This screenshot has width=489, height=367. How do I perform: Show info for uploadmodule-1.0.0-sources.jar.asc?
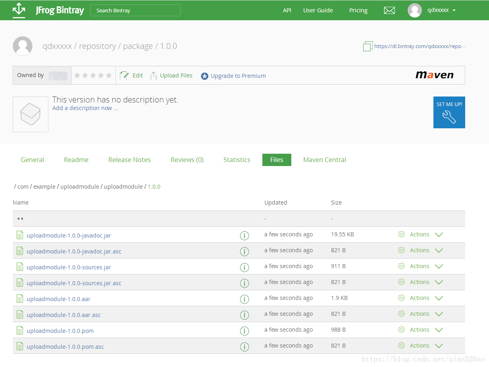pos(244,283)
